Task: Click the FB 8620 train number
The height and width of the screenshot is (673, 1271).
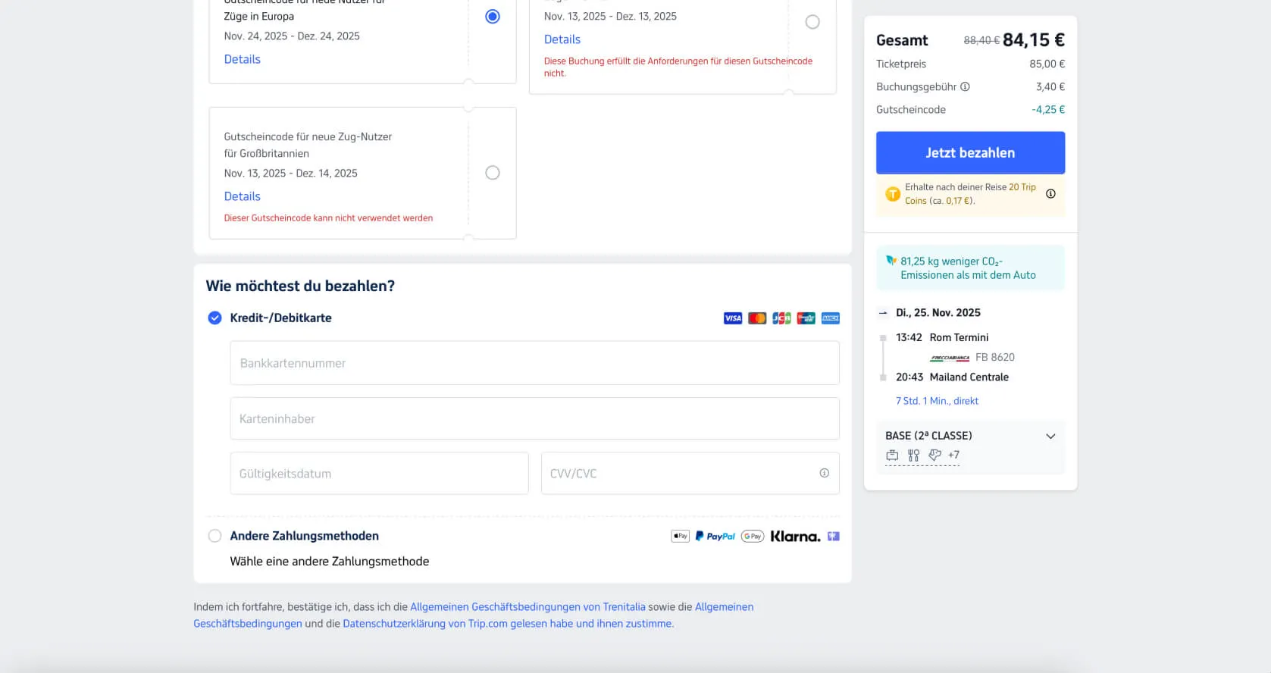Action: pyautogui.click(x=995, y=357)
